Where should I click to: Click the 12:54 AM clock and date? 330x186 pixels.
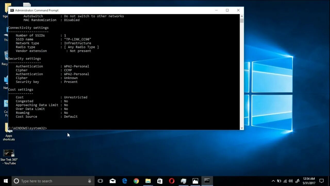coord(309,181)
